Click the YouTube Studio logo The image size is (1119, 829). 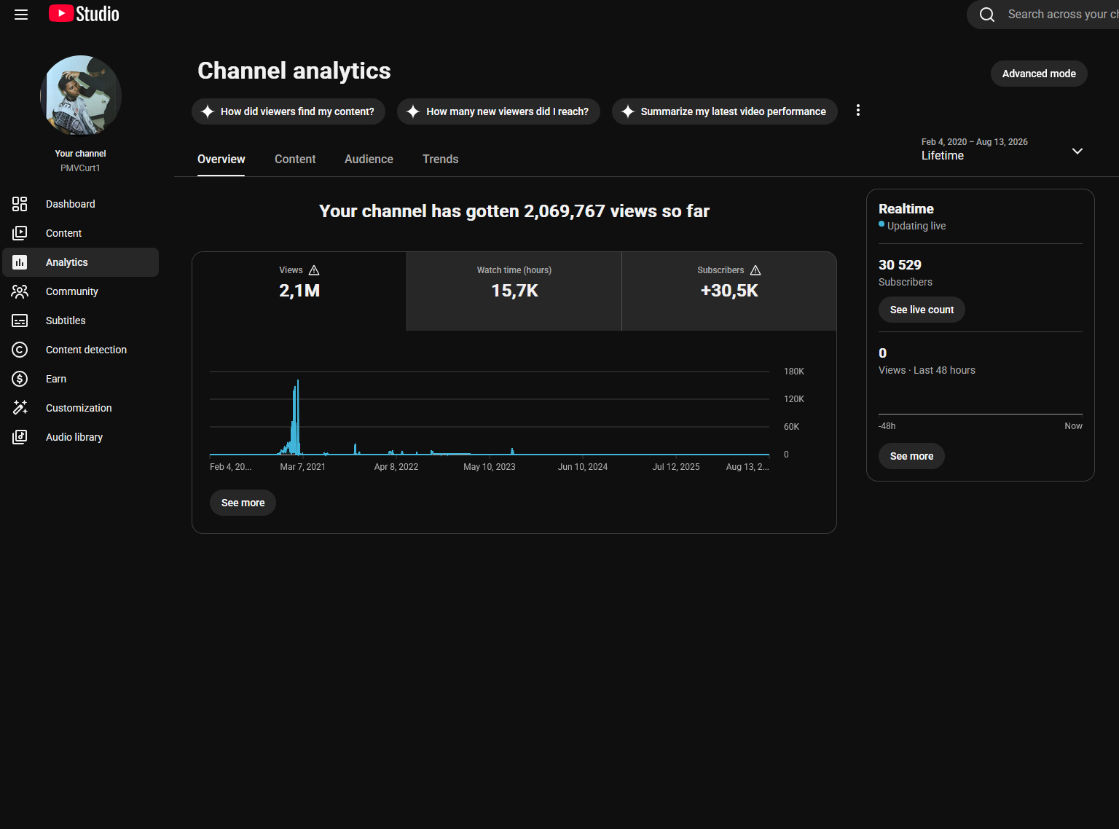pos(84,14)
